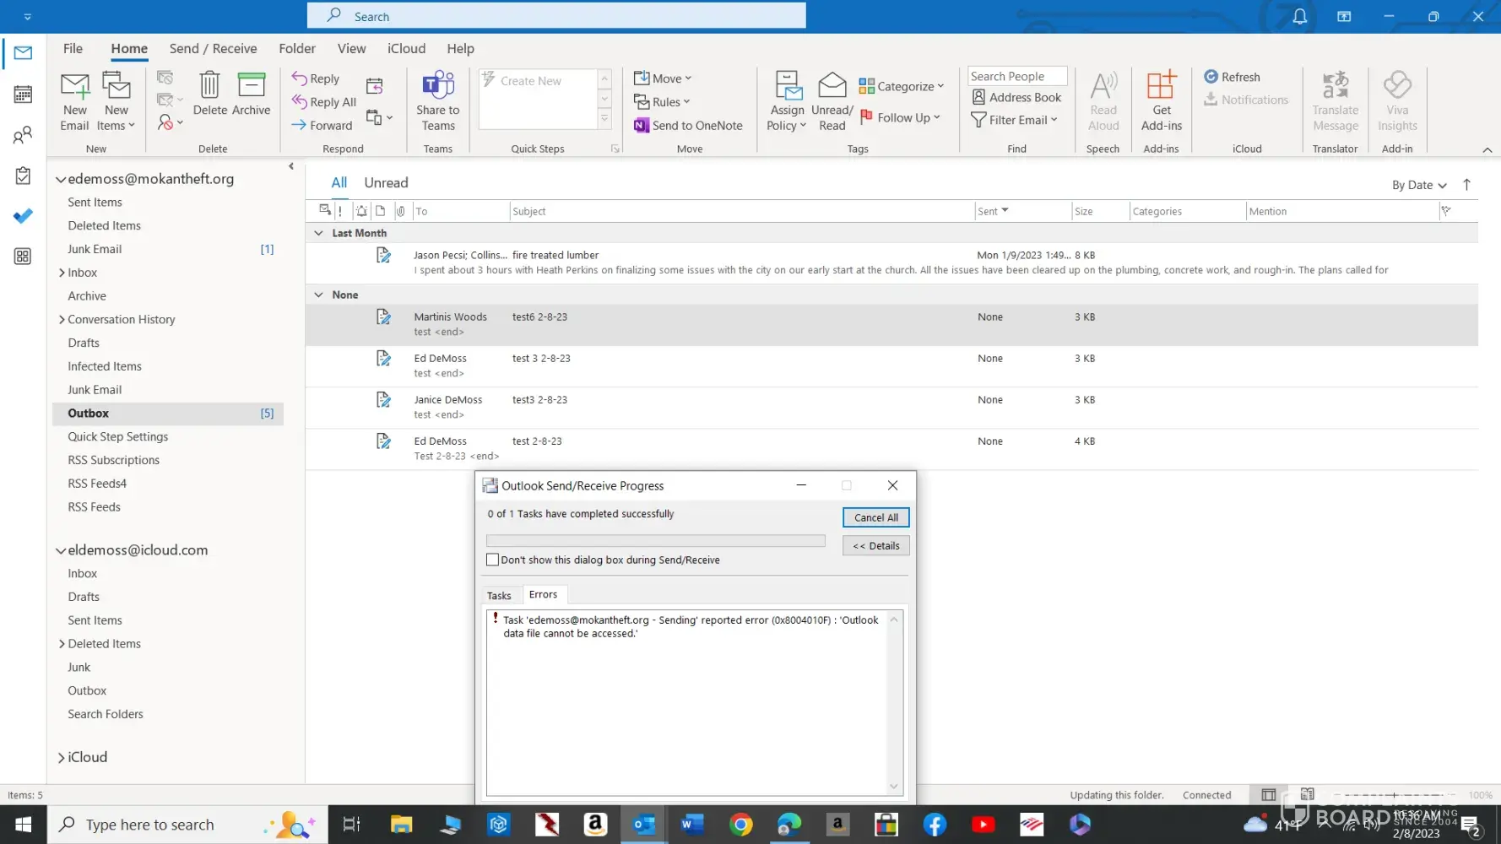Viewport: 1501px width, 844px height.
Task: Switch to the Tasks tab in dialog
Action: (499, 596)
